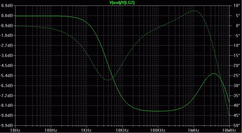Click the -45° phase axis label
Viewport: 242px width, 133px height.
click(236, 116)
